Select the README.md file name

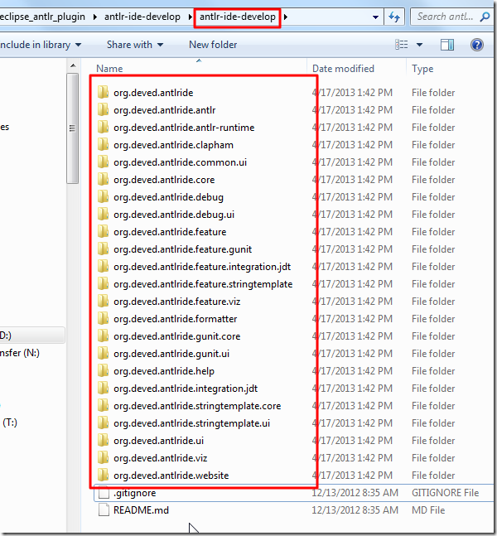(x=141, y=510)
